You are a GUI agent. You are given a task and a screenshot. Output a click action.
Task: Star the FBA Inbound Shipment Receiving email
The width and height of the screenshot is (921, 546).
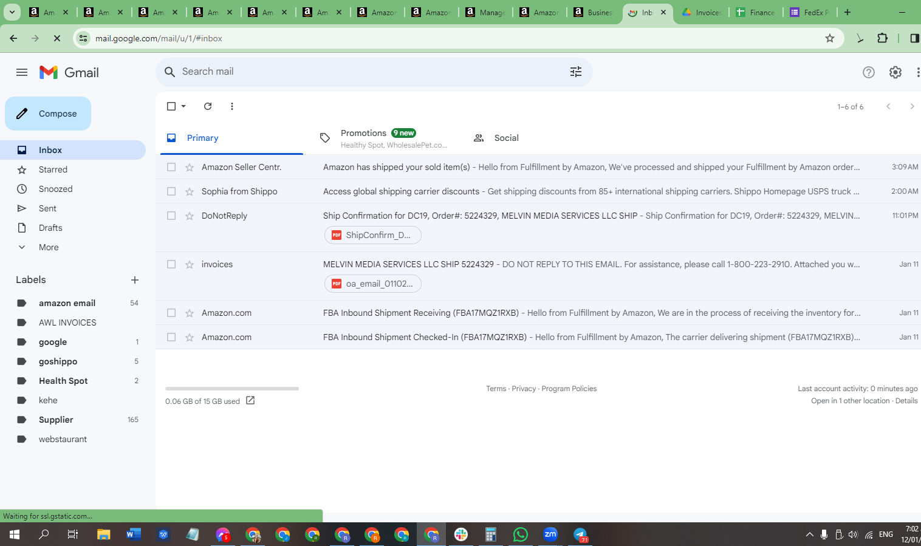[190, 313]
